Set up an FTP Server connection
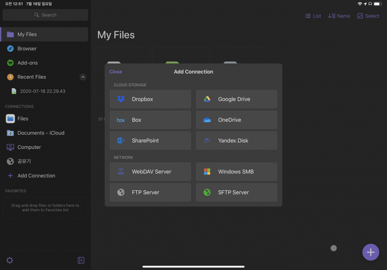The height and width of the screenshot is (270, 387). 150,192
